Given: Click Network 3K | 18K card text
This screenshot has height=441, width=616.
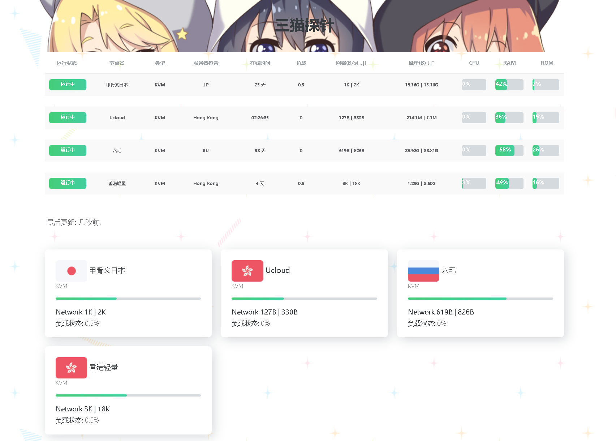Looking at the screenshot, I should 83,409.
